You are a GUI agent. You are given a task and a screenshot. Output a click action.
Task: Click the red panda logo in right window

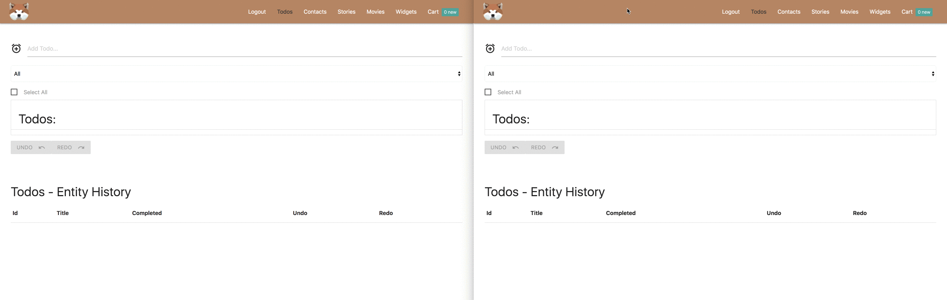tap(493, 11)
